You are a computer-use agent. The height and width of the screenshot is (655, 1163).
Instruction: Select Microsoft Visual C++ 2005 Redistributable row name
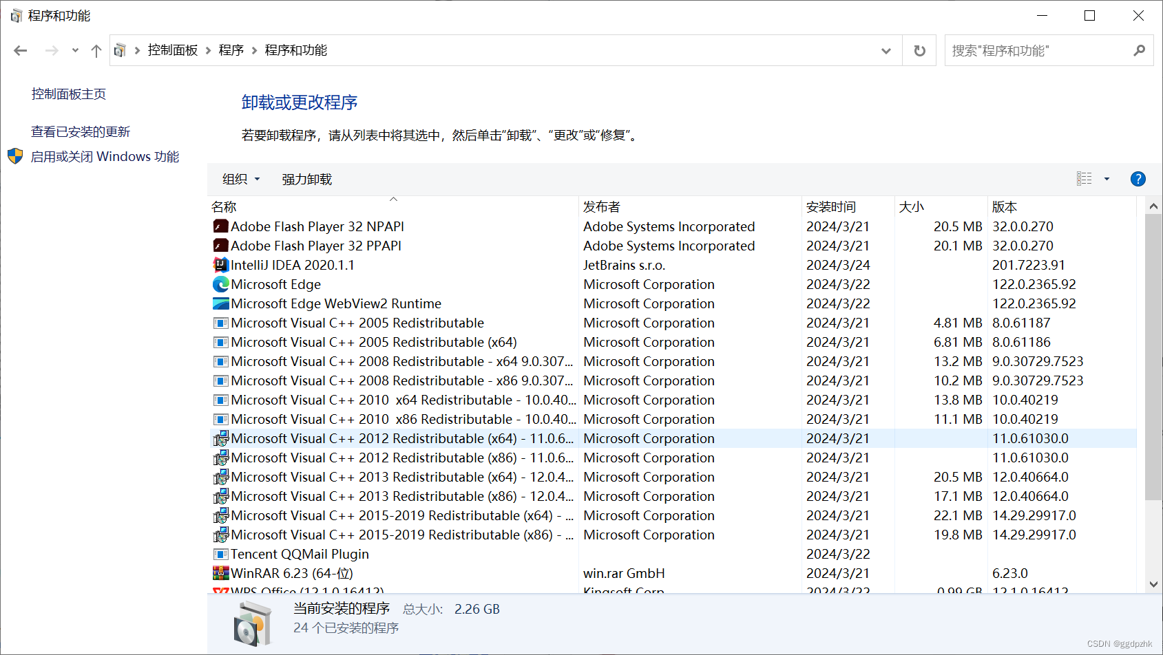click(x=357, y=323)
